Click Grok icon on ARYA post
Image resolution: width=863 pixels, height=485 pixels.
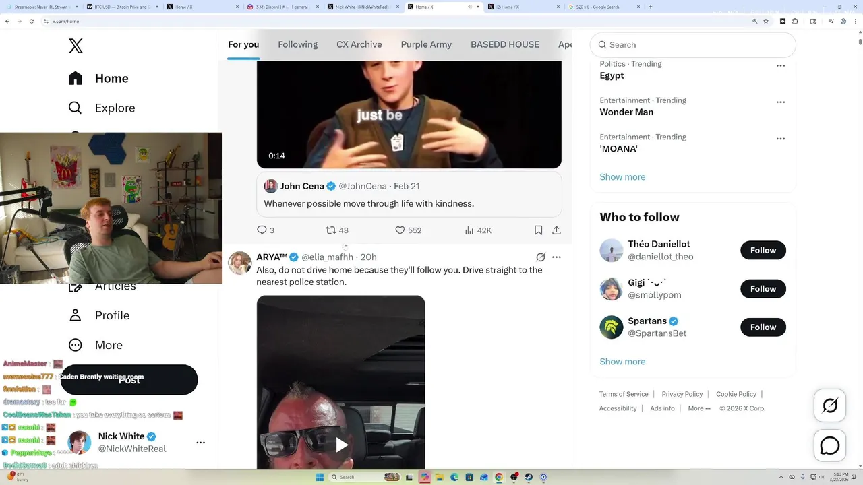540,257
